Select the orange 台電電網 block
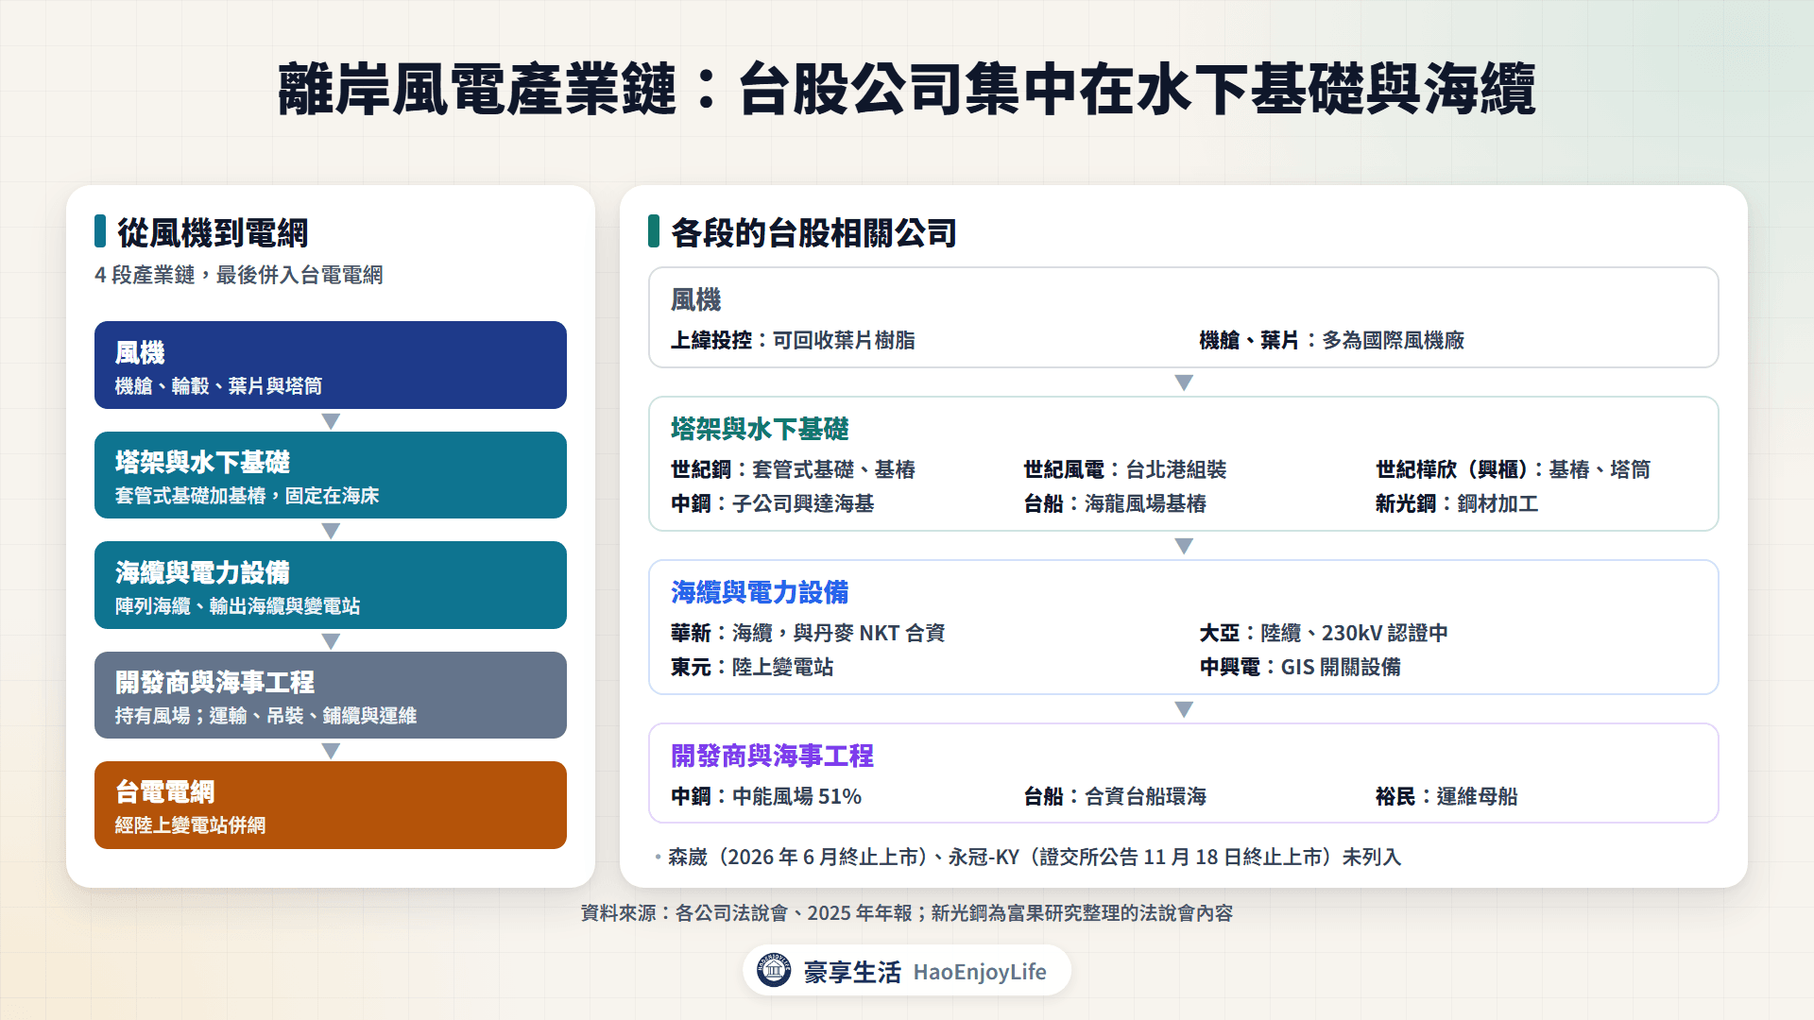Screen dimensions: 1814x1020 [331, 805]
